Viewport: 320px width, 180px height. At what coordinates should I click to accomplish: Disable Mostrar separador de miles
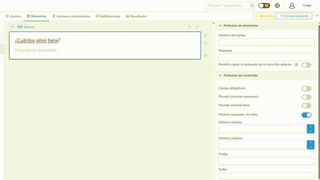pyautogui.click(x=306, y=115)
